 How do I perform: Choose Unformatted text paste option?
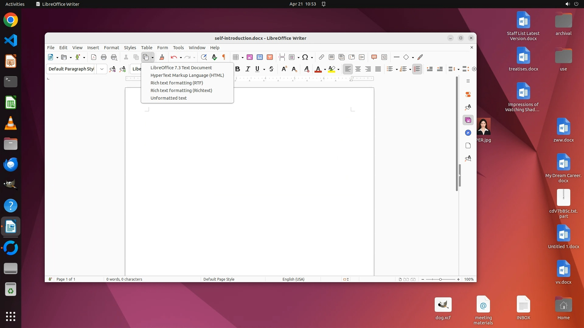(x=169, y=98)
